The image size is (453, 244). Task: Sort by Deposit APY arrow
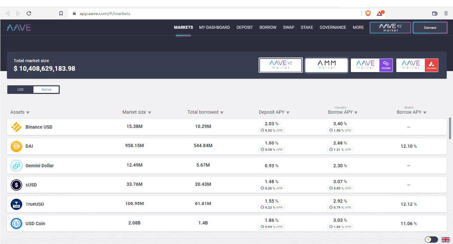pyautogui.click(x=288, y=113)
